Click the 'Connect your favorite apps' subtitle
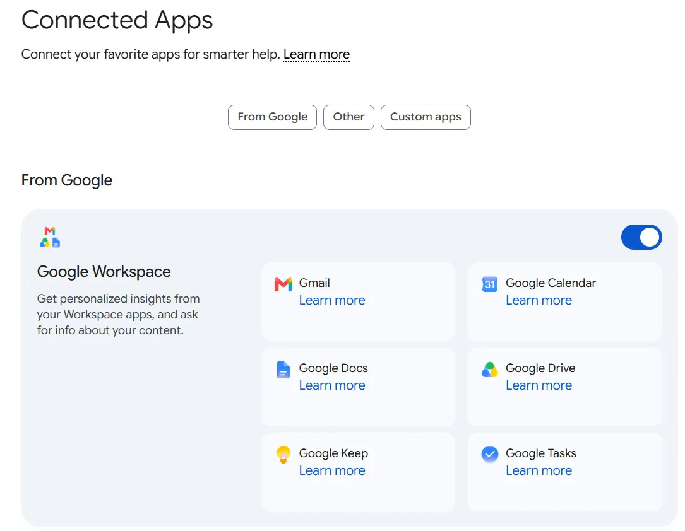685x531 pixels. tap(150, 54)
